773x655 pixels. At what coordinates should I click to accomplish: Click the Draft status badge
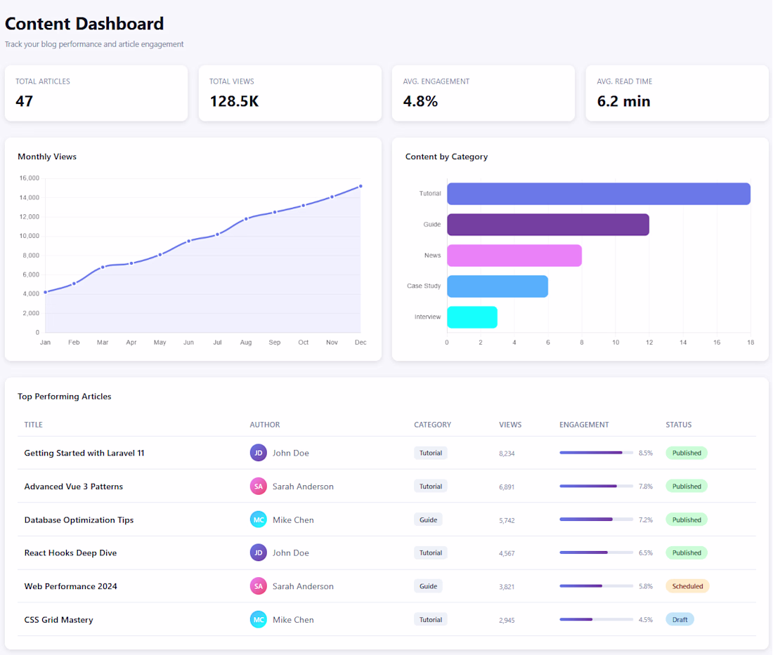680,619
